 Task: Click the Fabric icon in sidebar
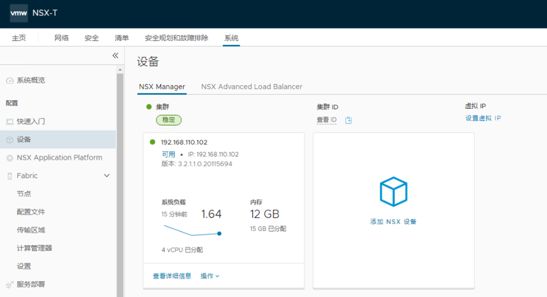tap(10, 176)
